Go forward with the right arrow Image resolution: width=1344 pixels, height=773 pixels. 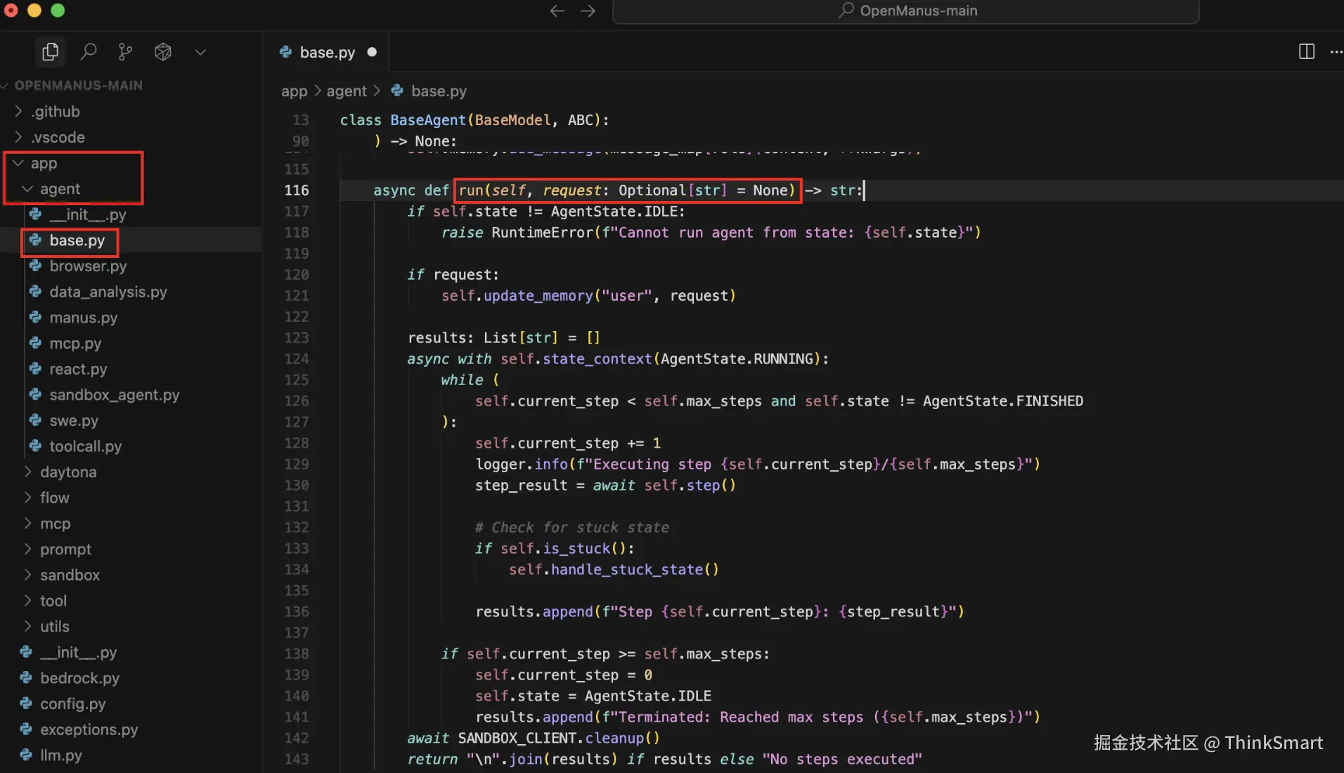588,11
